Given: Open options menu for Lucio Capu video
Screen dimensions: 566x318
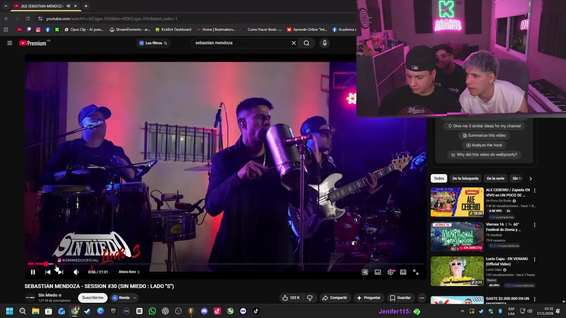Looking at the screenshot, I should pos(535,259).
